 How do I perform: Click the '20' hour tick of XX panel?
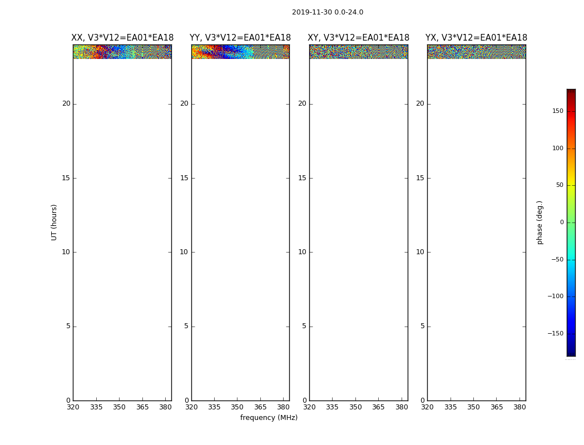pos(66,103)
